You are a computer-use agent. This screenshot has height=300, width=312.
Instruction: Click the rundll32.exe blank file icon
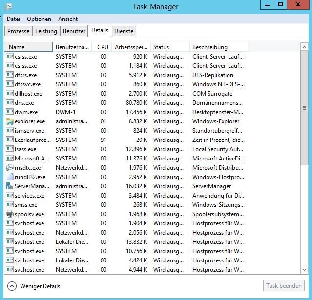click(10, 177)
